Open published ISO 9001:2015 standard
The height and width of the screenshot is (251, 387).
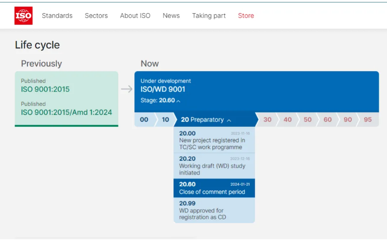[x=45, y=89]
